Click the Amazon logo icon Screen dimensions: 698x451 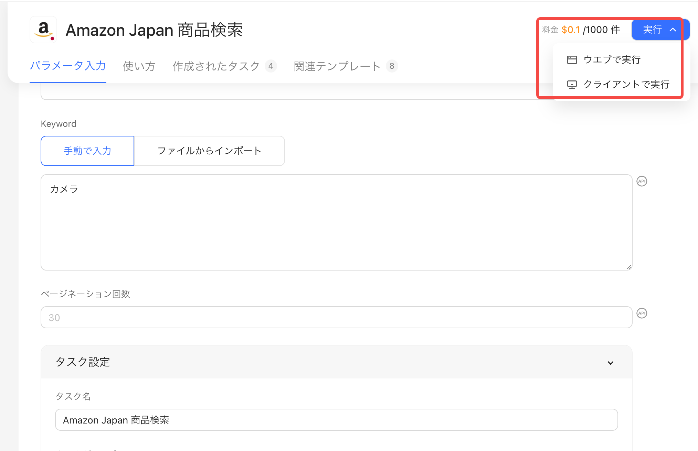click(x=43, y=30)
